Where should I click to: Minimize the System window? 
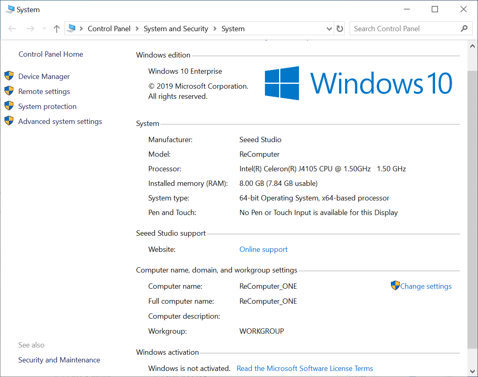[407, 9]
